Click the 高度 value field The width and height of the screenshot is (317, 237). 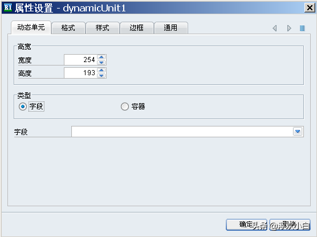80,73
